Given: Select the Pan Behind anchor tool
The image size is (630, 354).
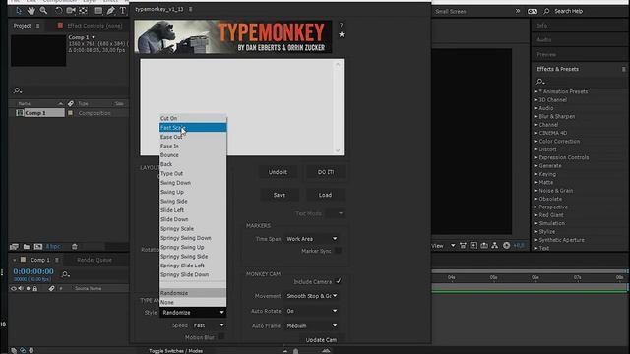Looking at the screenshot, I should [83, 11].
